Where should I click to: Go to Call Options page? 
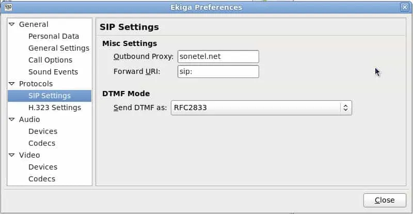click(x=50, y=60)
